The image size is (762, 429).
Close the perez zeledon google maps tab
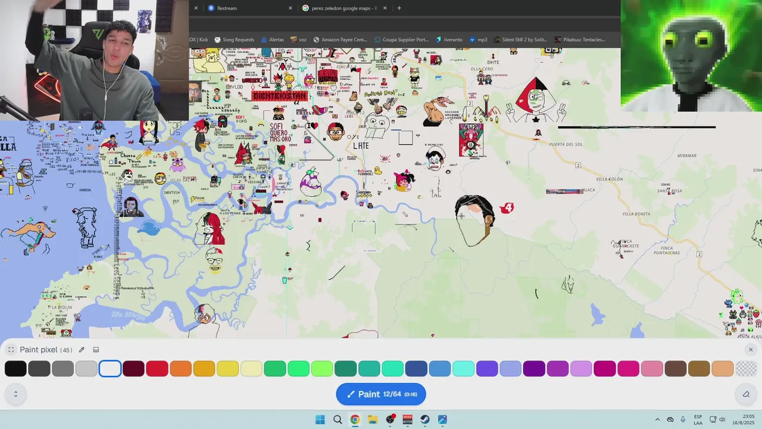point(385,8)
